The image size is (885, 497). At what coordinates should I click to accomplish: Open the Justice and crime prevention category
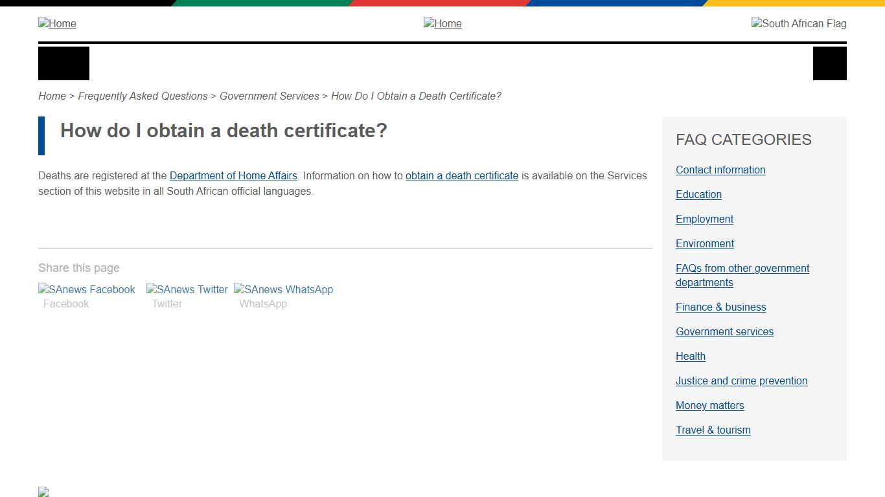click(741, 381)
